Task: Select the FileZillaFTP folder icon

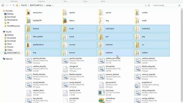Action: pyautogui.click(x=28, y=21)
